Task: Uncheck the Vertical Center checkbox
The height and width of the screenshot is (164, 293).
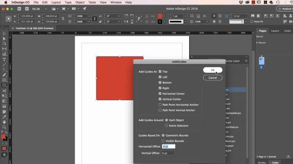Action: click(160, 99)
